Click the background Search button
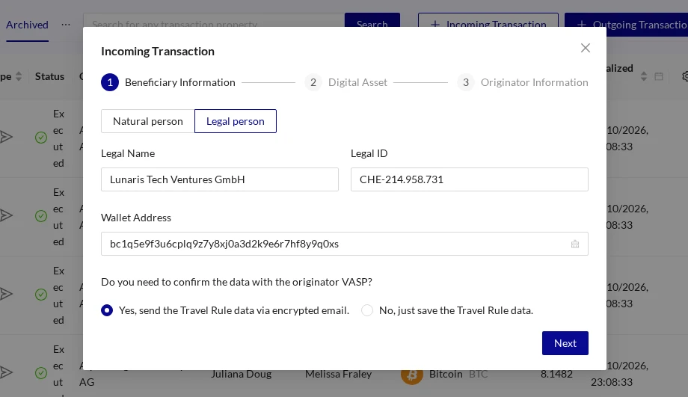The width and height of the screenshot is (688, 397). point(372,20)
